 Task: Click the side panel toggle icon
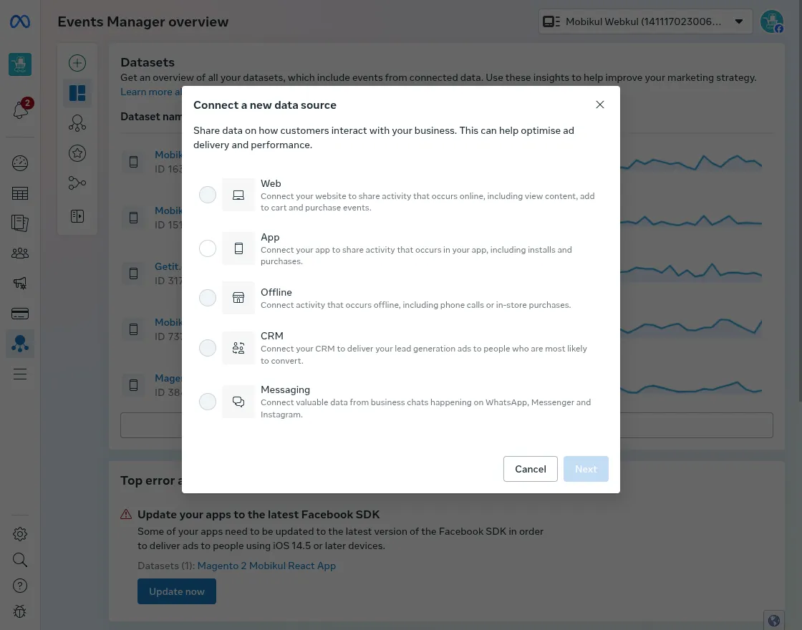[x=77, y=216]
